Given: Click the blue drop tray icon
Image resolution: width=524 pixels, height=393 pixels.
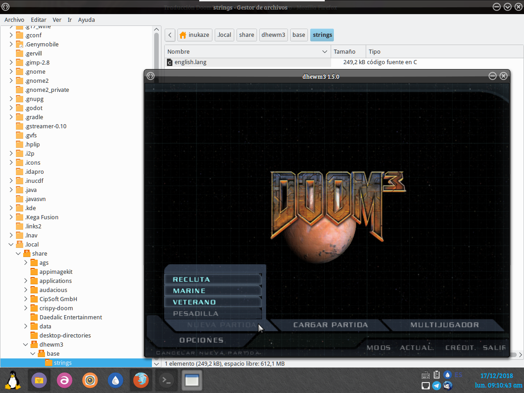Looking at the screenshot, I should (448, 375).
